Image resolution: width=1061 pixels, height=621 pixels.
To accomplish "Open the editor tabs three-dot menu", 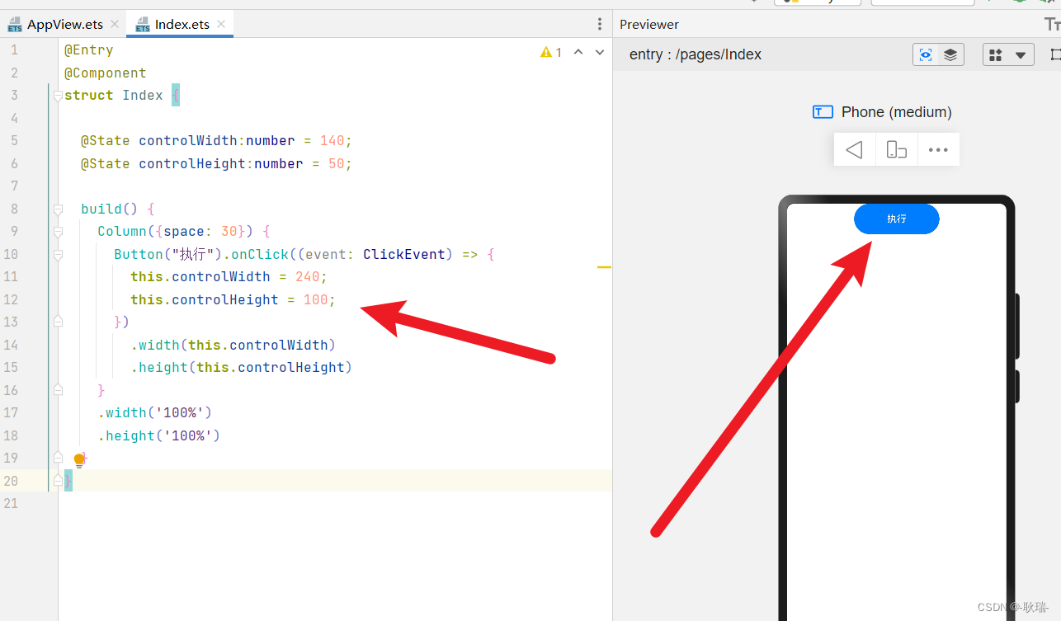I will [x=600, y=25].
